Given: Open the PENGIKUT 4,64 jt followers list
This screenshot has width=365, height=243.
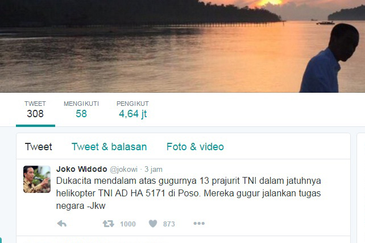Looking at the screenshot, I should (132, 110).
